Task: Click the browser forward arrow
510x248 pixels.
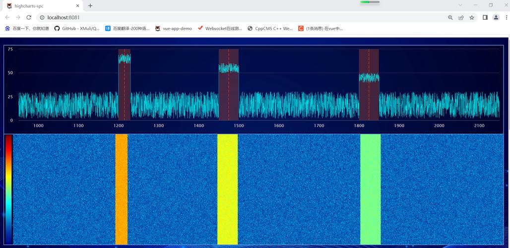Action: coord(18,17)
